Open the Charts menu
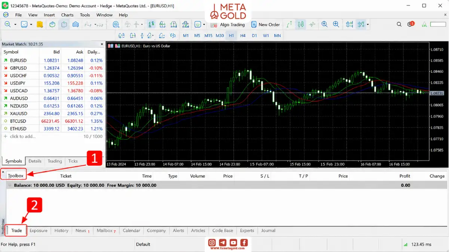 [x=67, y=15]
